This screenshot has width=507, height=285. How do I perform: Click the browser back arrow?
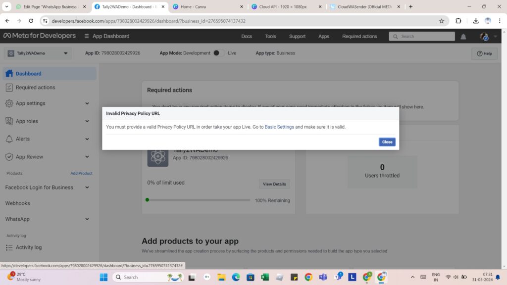(x=7, y=21)
